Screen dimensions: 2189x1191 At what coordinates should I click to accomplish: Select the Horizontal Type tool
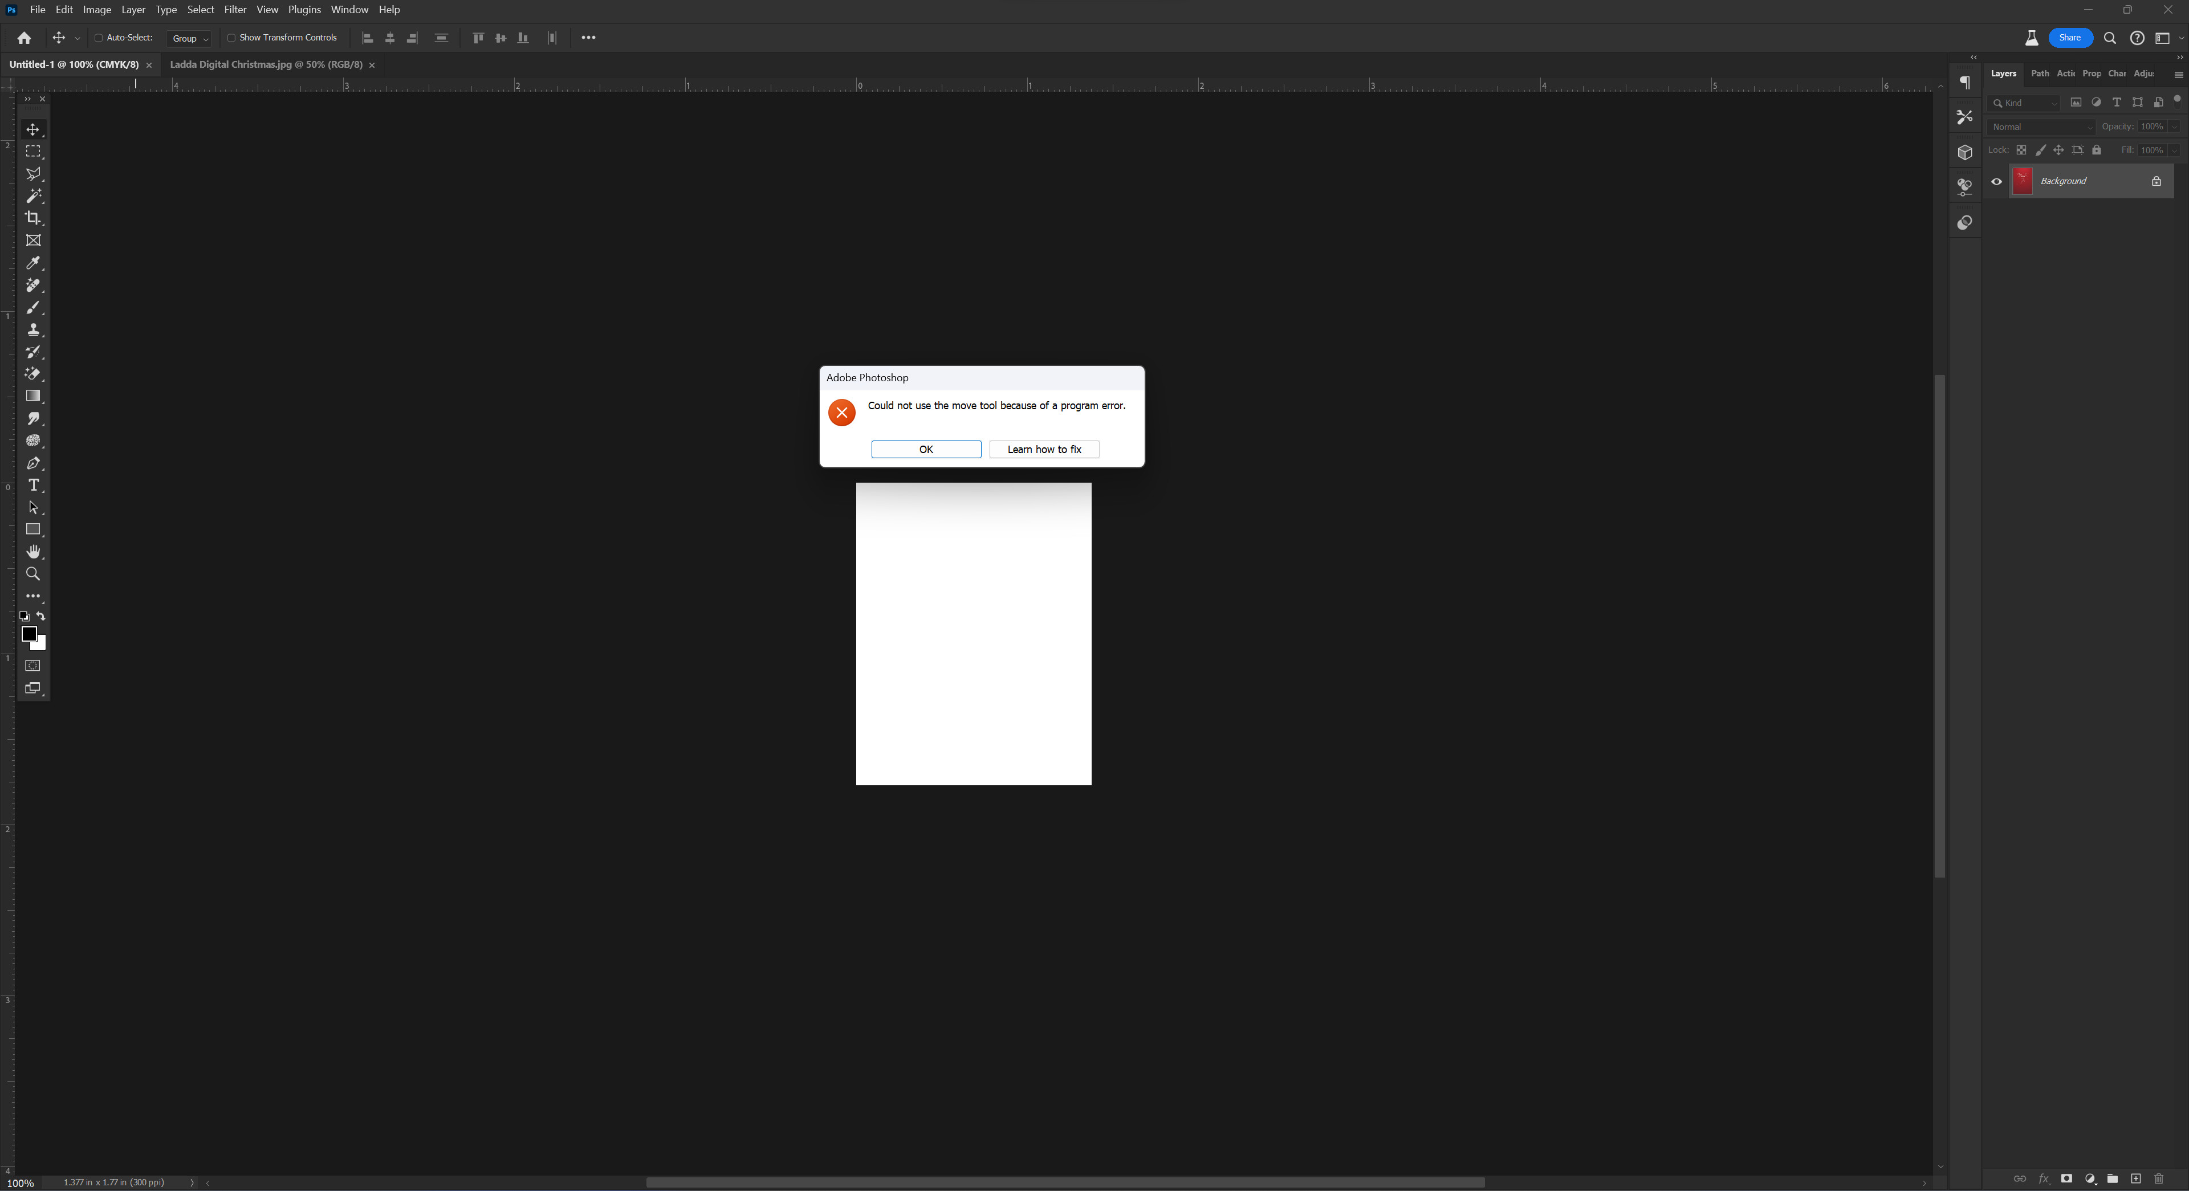[33, 485]
